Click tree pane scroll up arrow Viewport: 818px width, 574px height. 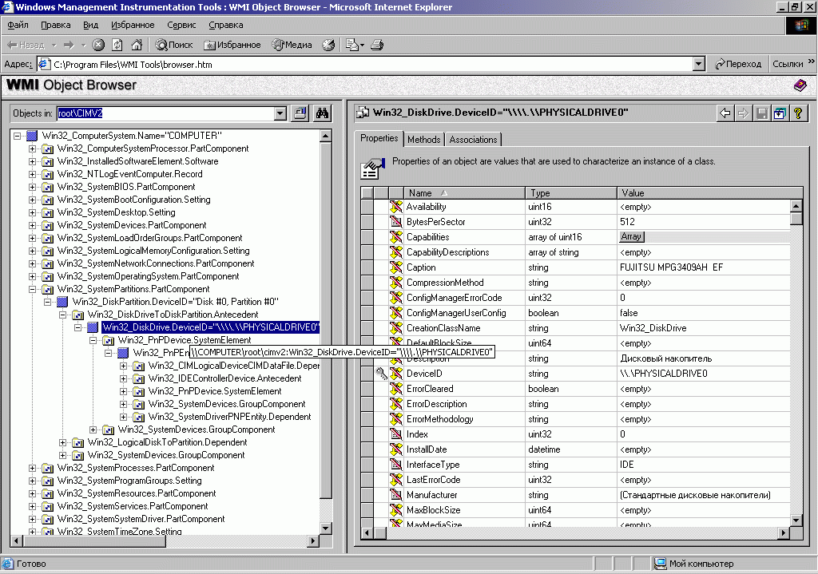326,136
